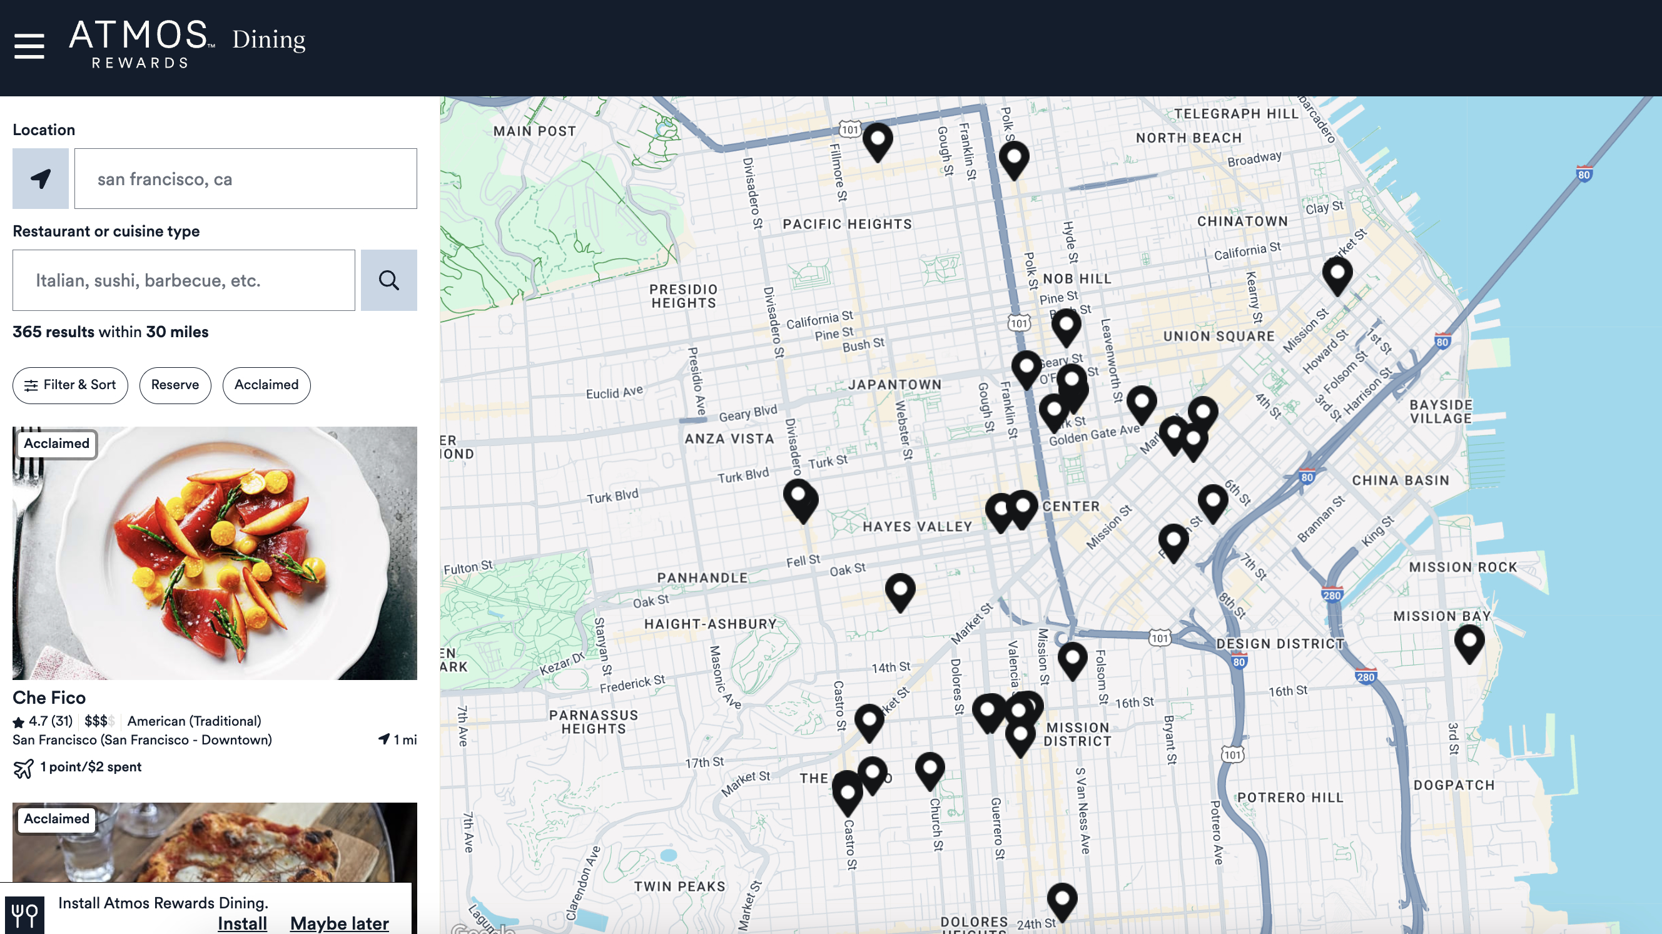Open the Che Fico restaurant title
This screenshot has width=1662, height=934.
tap(49, 698)
